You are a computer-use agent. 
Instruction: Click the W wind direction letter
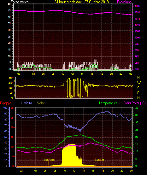[x=139, y=83]
